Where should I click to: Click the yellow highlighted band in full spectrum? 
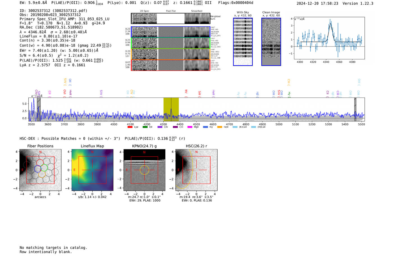(171, 109)
